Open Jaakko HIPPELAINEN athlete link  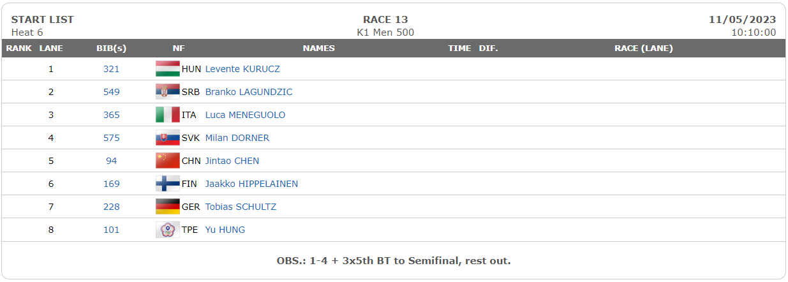pos(251,184)
